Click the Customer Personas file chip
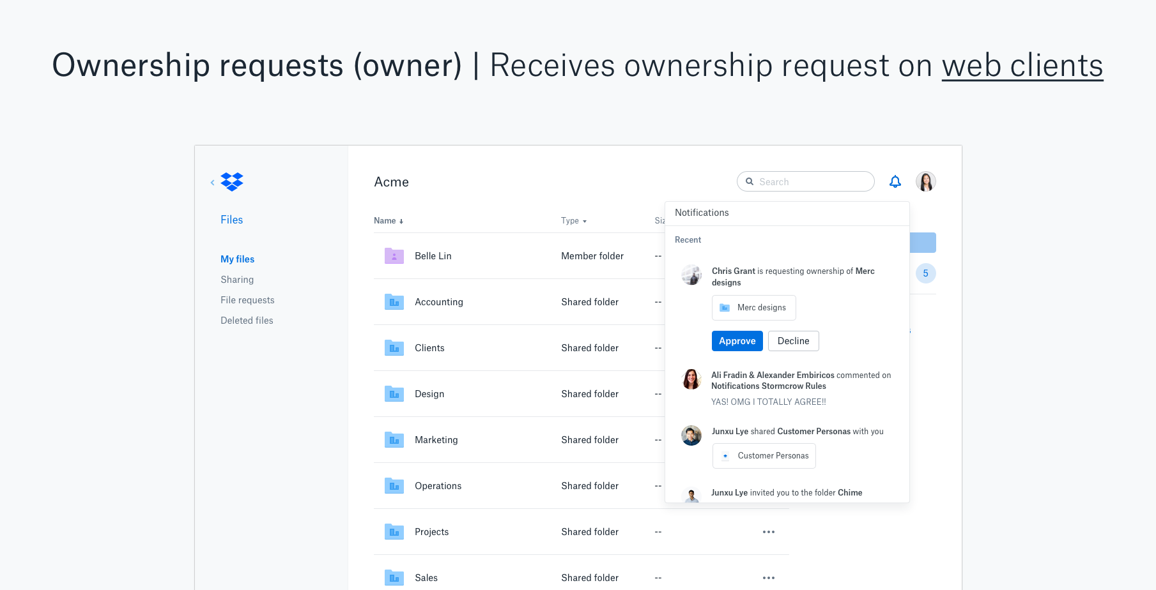1156x590 pixels. [764, 455]
